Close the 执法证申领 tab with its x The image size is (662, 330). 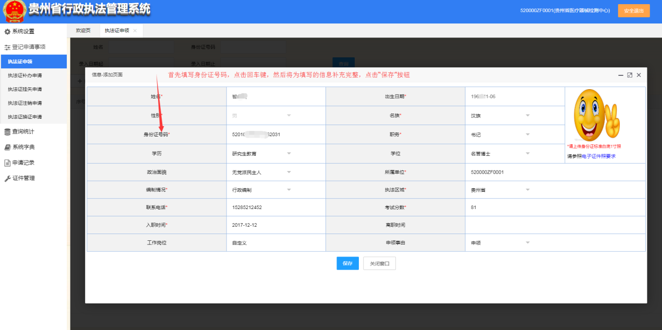(x=135, y=31)
